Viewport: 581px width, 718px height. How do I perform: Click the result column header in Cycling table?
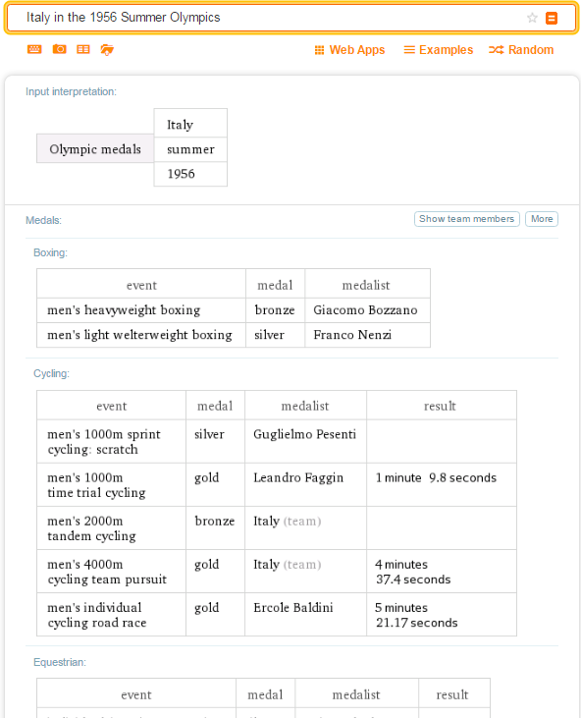tap(440, 406)
